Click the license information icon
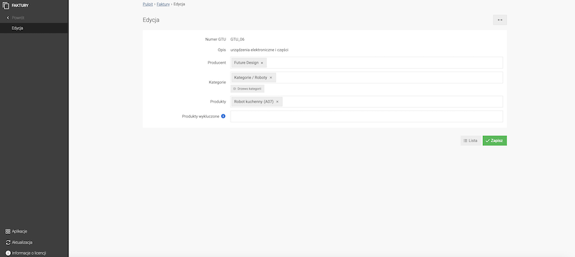This screenshot has width=575, height=257. click(x=7, y=253)
